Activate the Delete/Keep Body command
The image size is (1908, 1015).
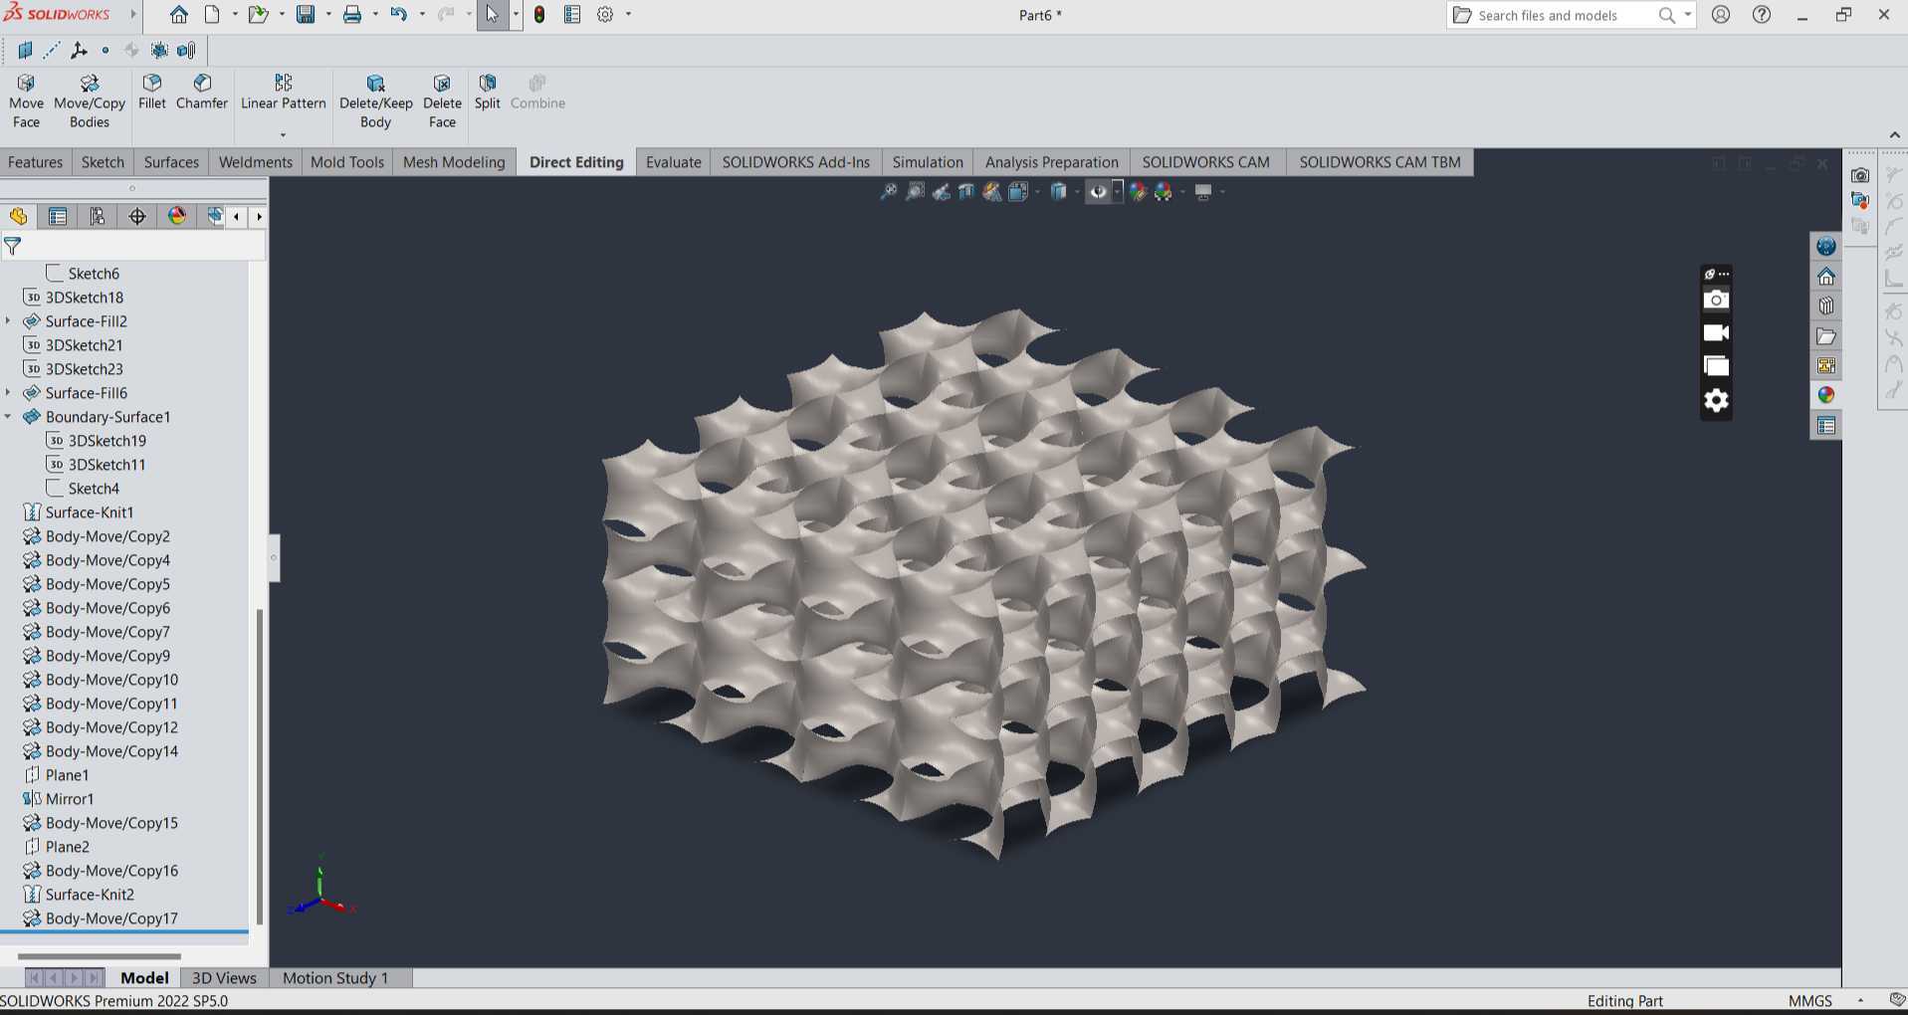[375, 101]
